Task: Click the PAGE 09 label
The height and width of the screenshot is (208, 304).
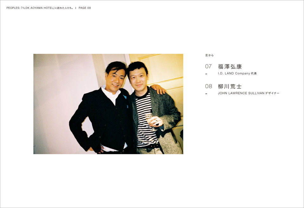Action: click(x=85, y=8)
